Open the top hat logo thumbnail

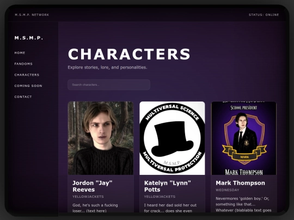pyautogui.click(x=172, y=138)
